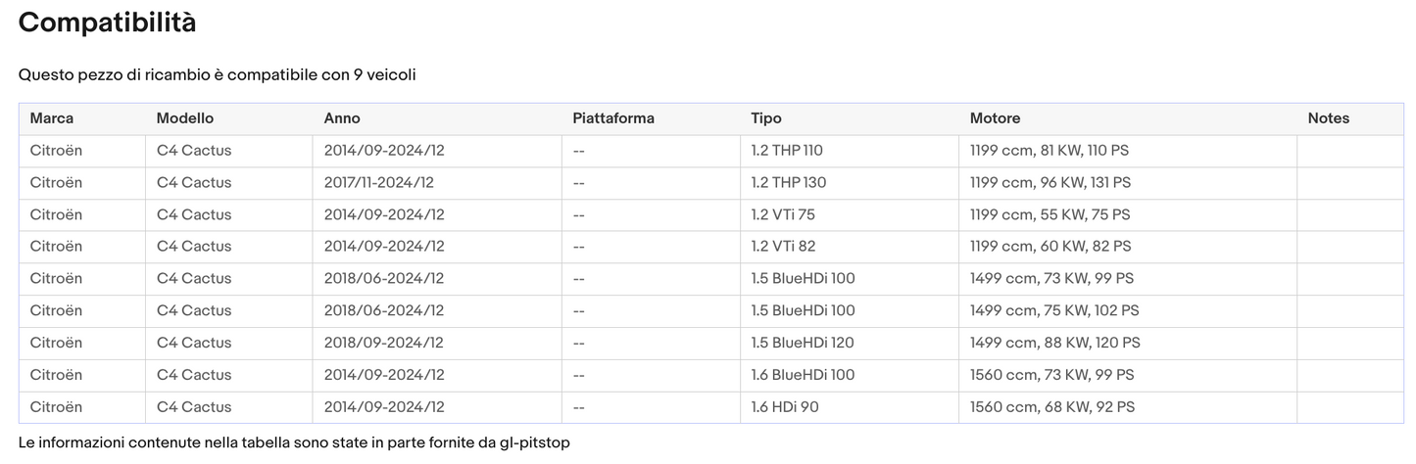This screenshot has width=1416, height=464.
Task: Click the Notes column header
Action: 1328,118
